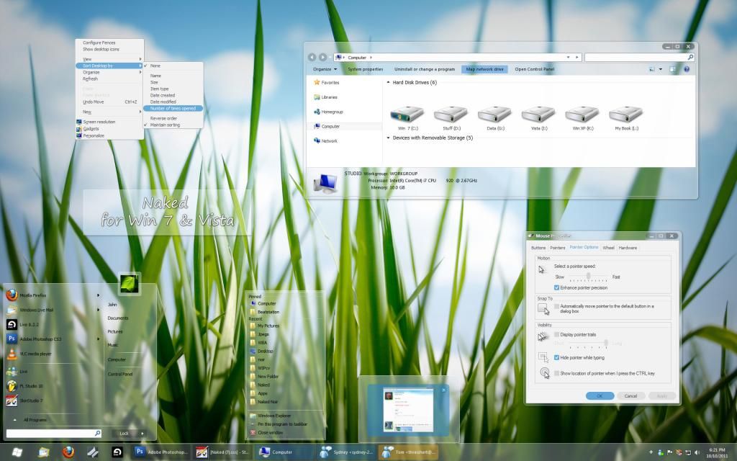Image resolution: width=737 pixels, height=461 pixels.
Task: Open the Vista (I:) drive icon
Action: [538, 115]
